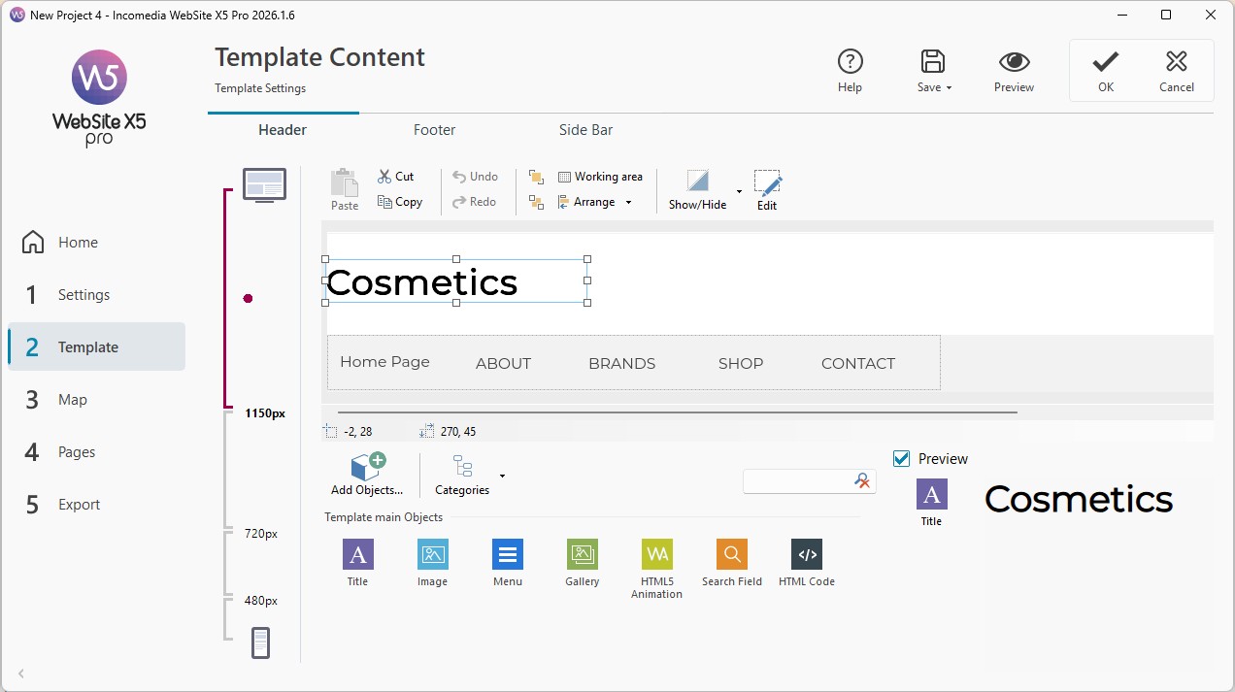
Task: Select the HTML Code object icon
Action: pos(806,554)
